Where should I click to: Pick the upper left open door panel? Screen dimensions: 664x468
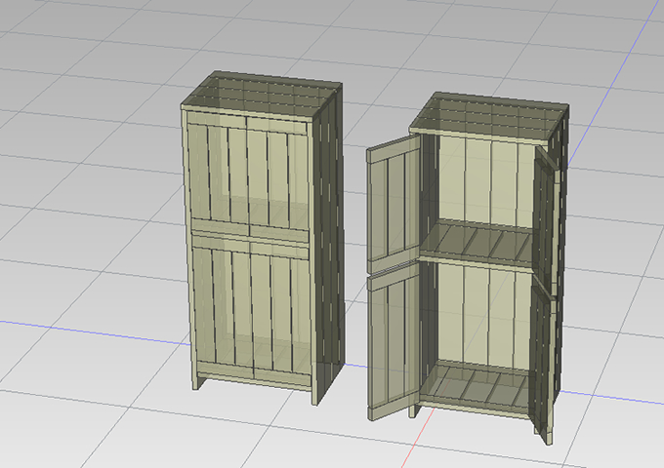coord(394,204)
